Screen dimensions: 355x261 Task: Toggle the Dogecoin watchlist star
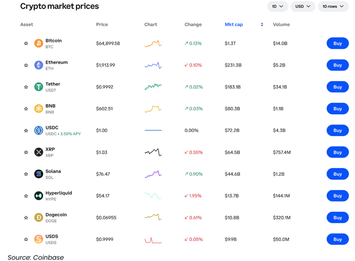point(26,218)
